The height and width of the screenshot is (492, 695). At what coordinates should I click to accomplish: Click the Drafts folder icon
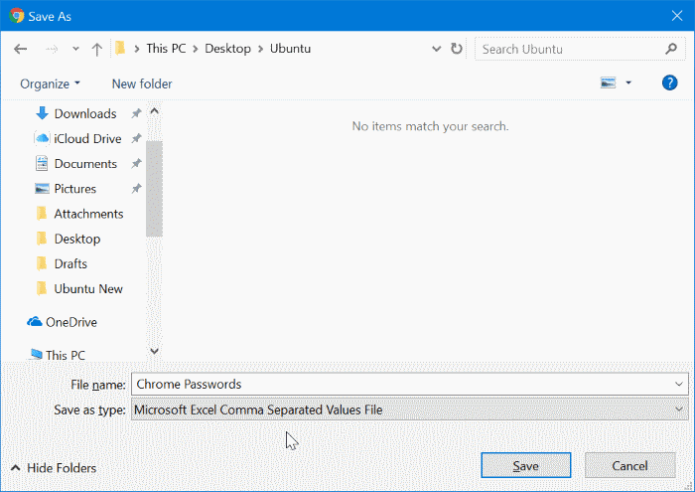point(42,263)
